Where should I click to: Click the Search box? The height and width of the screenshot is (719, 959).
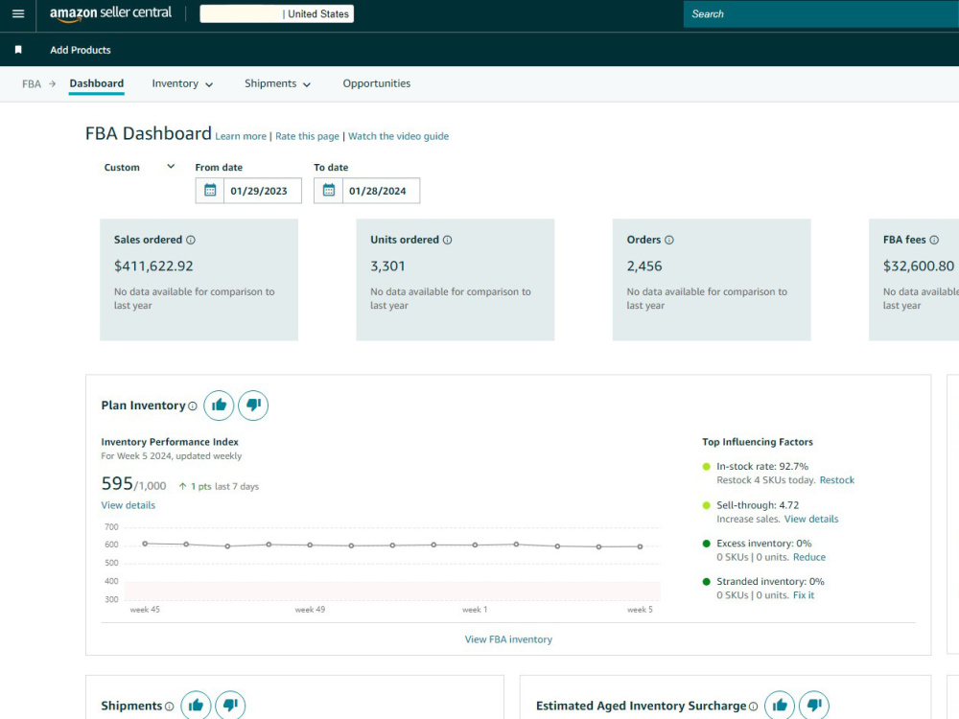(x=821, y=14)
